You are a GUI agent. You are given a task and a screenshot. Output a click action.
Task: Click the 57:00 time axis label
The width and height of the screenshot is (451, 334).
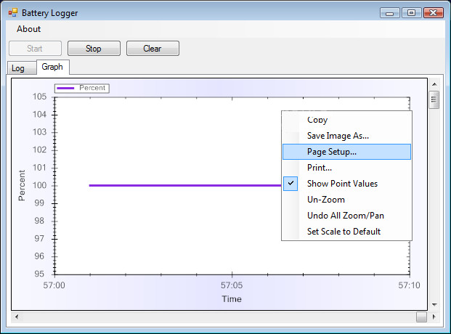54,285
